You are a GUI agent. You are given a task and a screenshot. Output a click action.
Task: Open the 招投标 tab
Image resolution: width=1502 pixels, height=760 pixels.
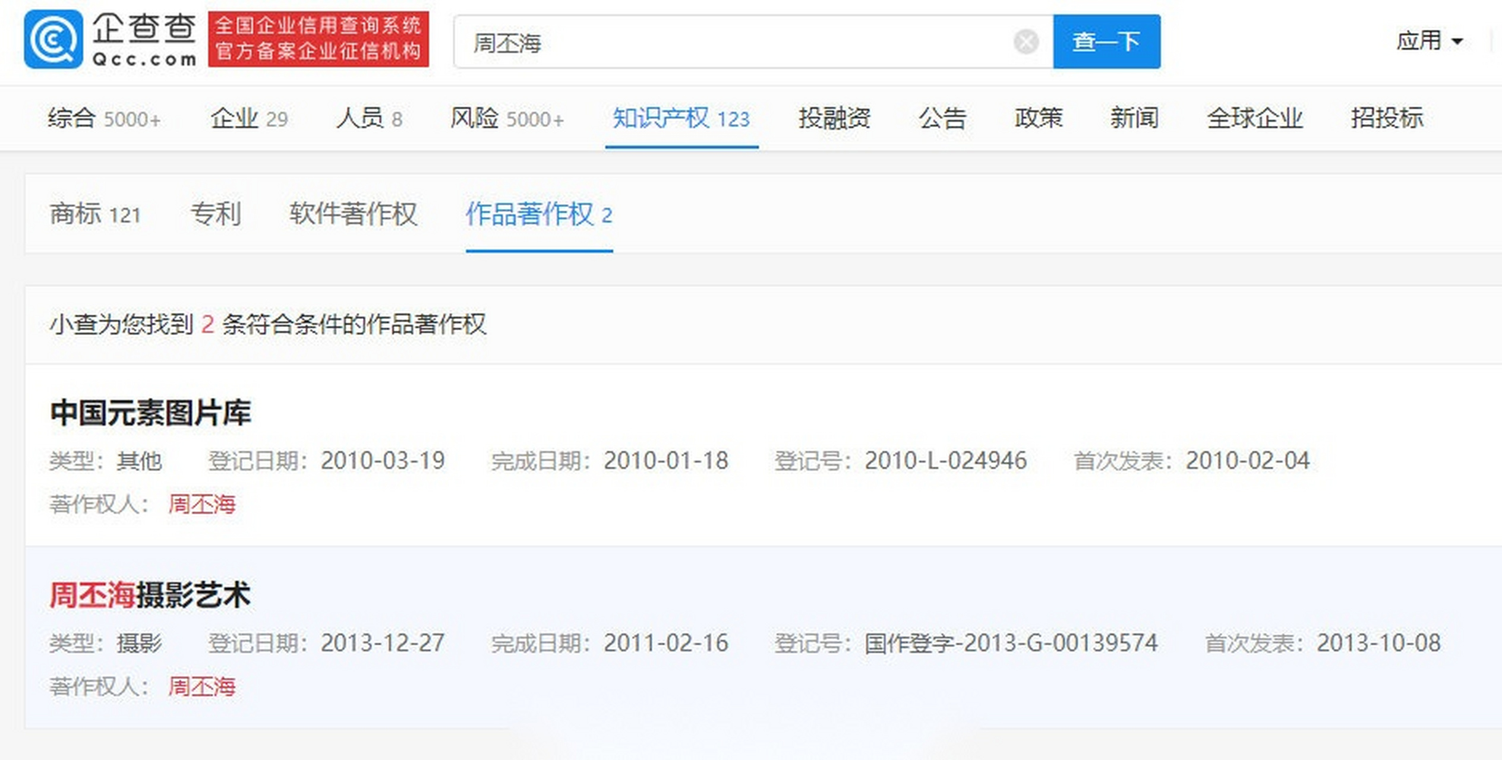click(x=1387, y=118)
